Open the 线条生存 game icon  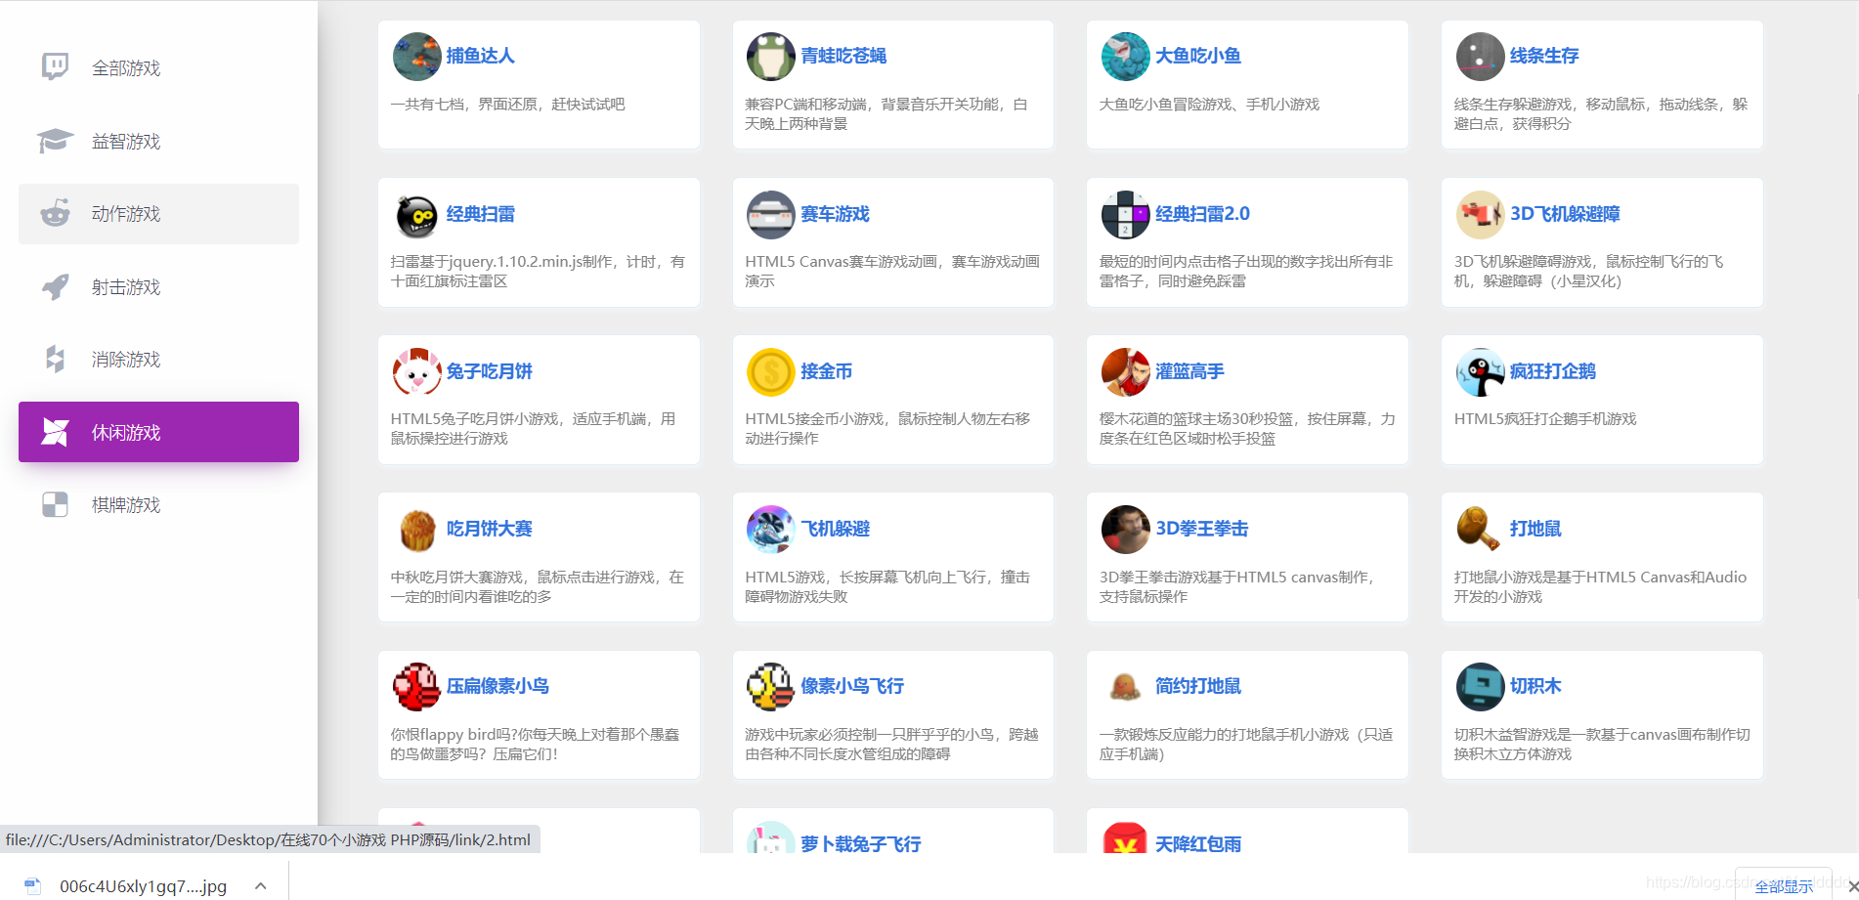(1481, 57)
